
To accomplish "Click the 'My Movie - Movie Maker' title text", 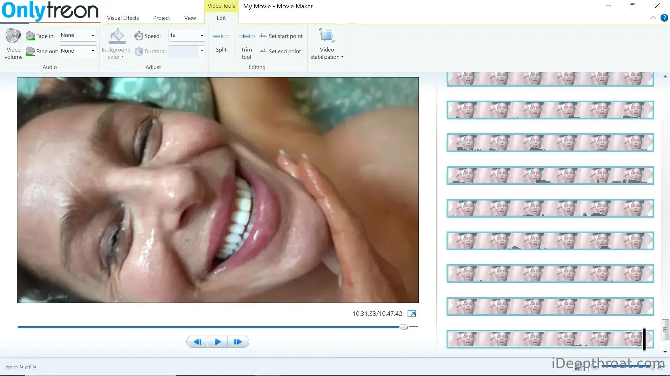I will pyautogui.click(x=278, y=6).
